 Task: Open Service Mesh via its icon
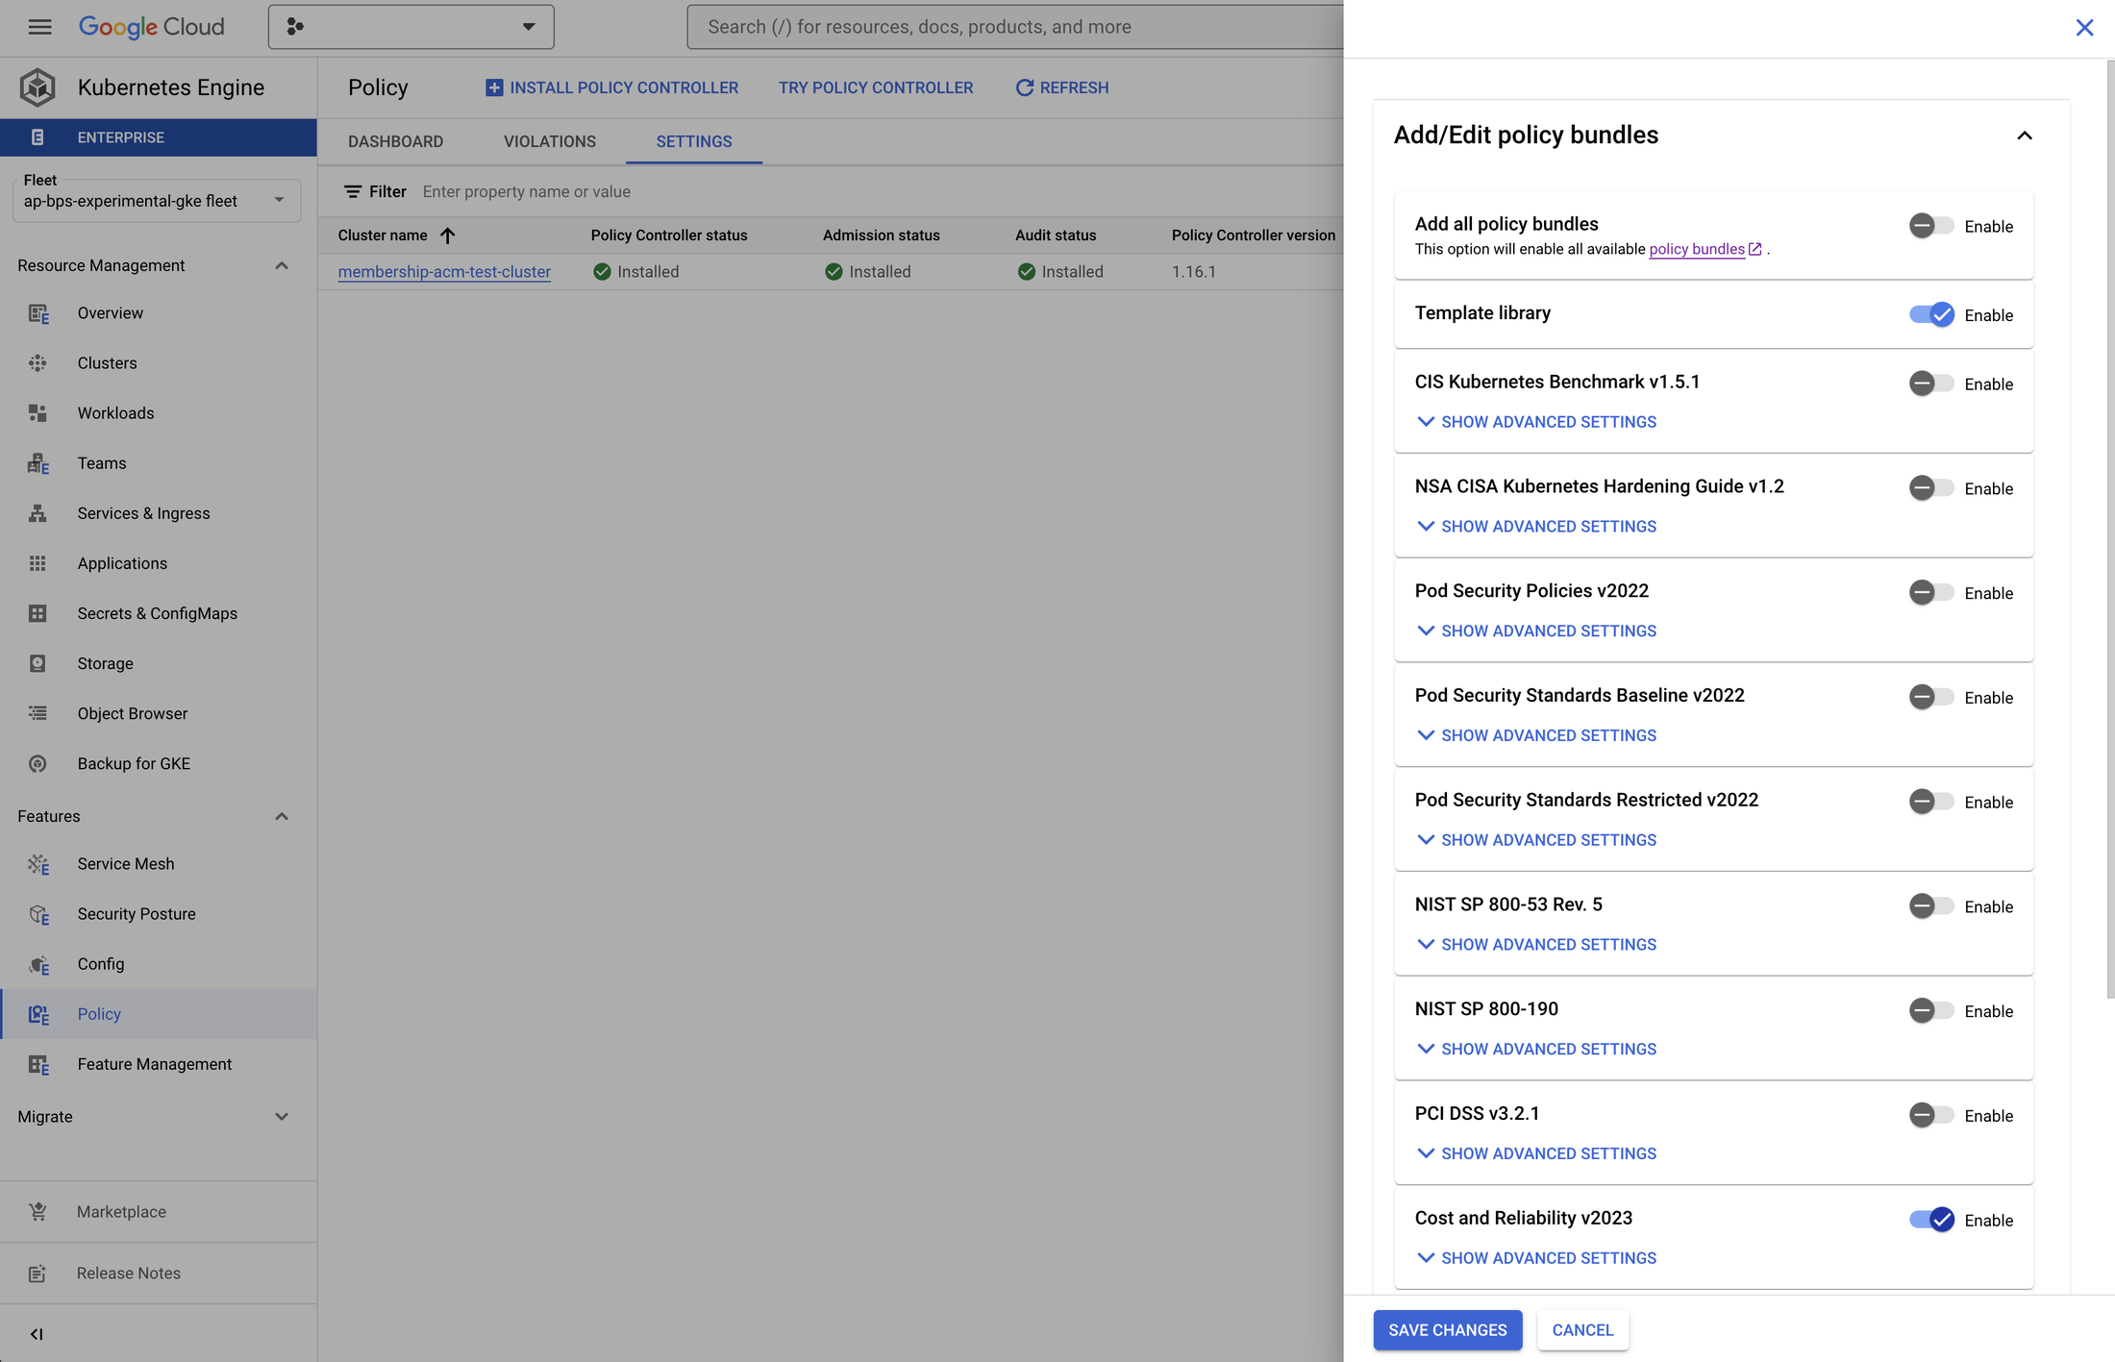pyautogui.click(x=37, y=864)
